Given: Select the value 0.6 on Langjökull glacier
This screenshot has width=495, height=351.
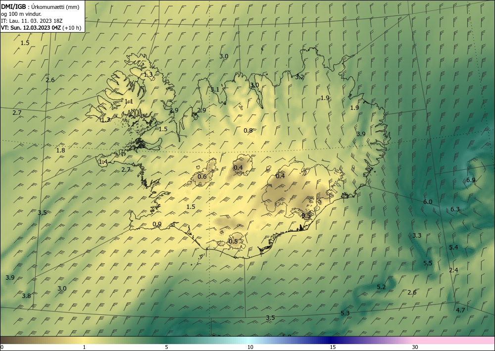Looking at the screenshot, I should point(202,176).
